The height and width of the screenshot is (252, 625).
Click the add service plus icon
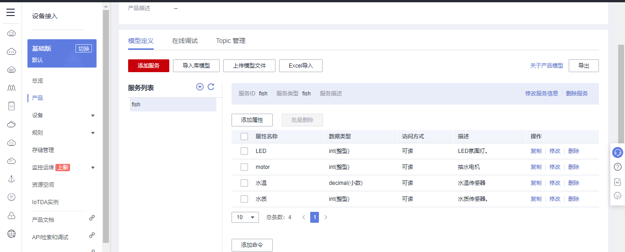tap(200, 87)
